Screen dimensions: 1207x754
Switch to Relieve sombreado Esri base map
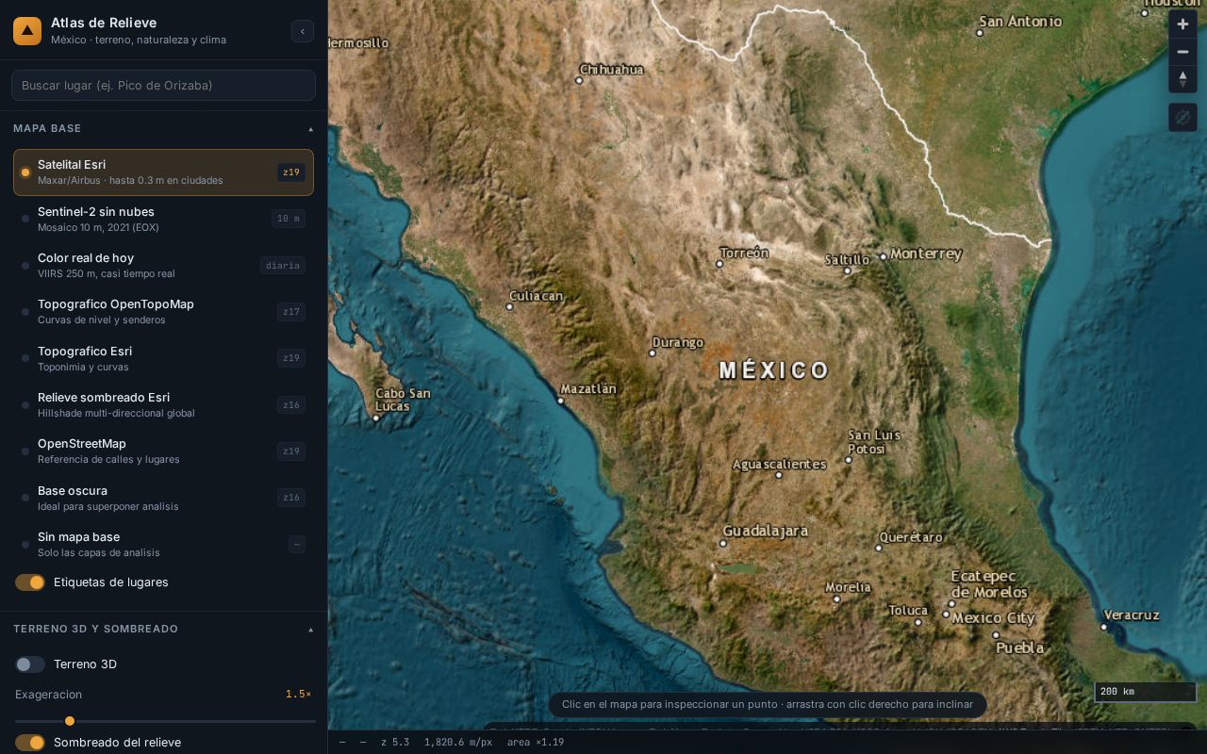[x=163, y=405]
